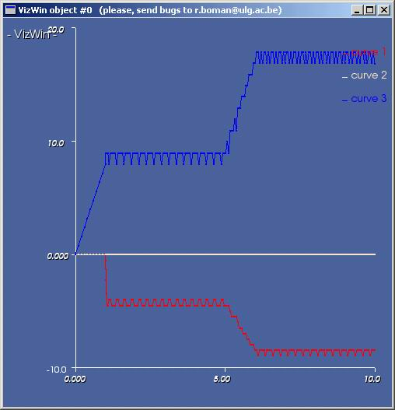This screenshot has height=410, width=395.
Task: Click the 20.0 y-axis label
Action: [56, 30]
